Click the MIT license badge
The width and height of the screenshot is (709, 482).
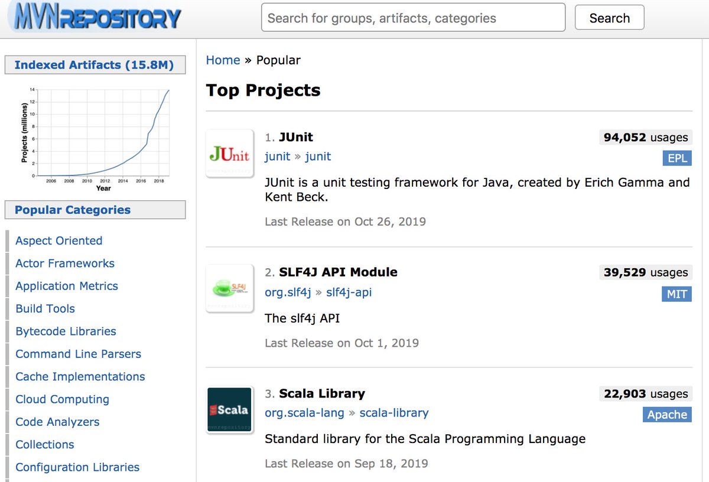(x=677, y=294)
